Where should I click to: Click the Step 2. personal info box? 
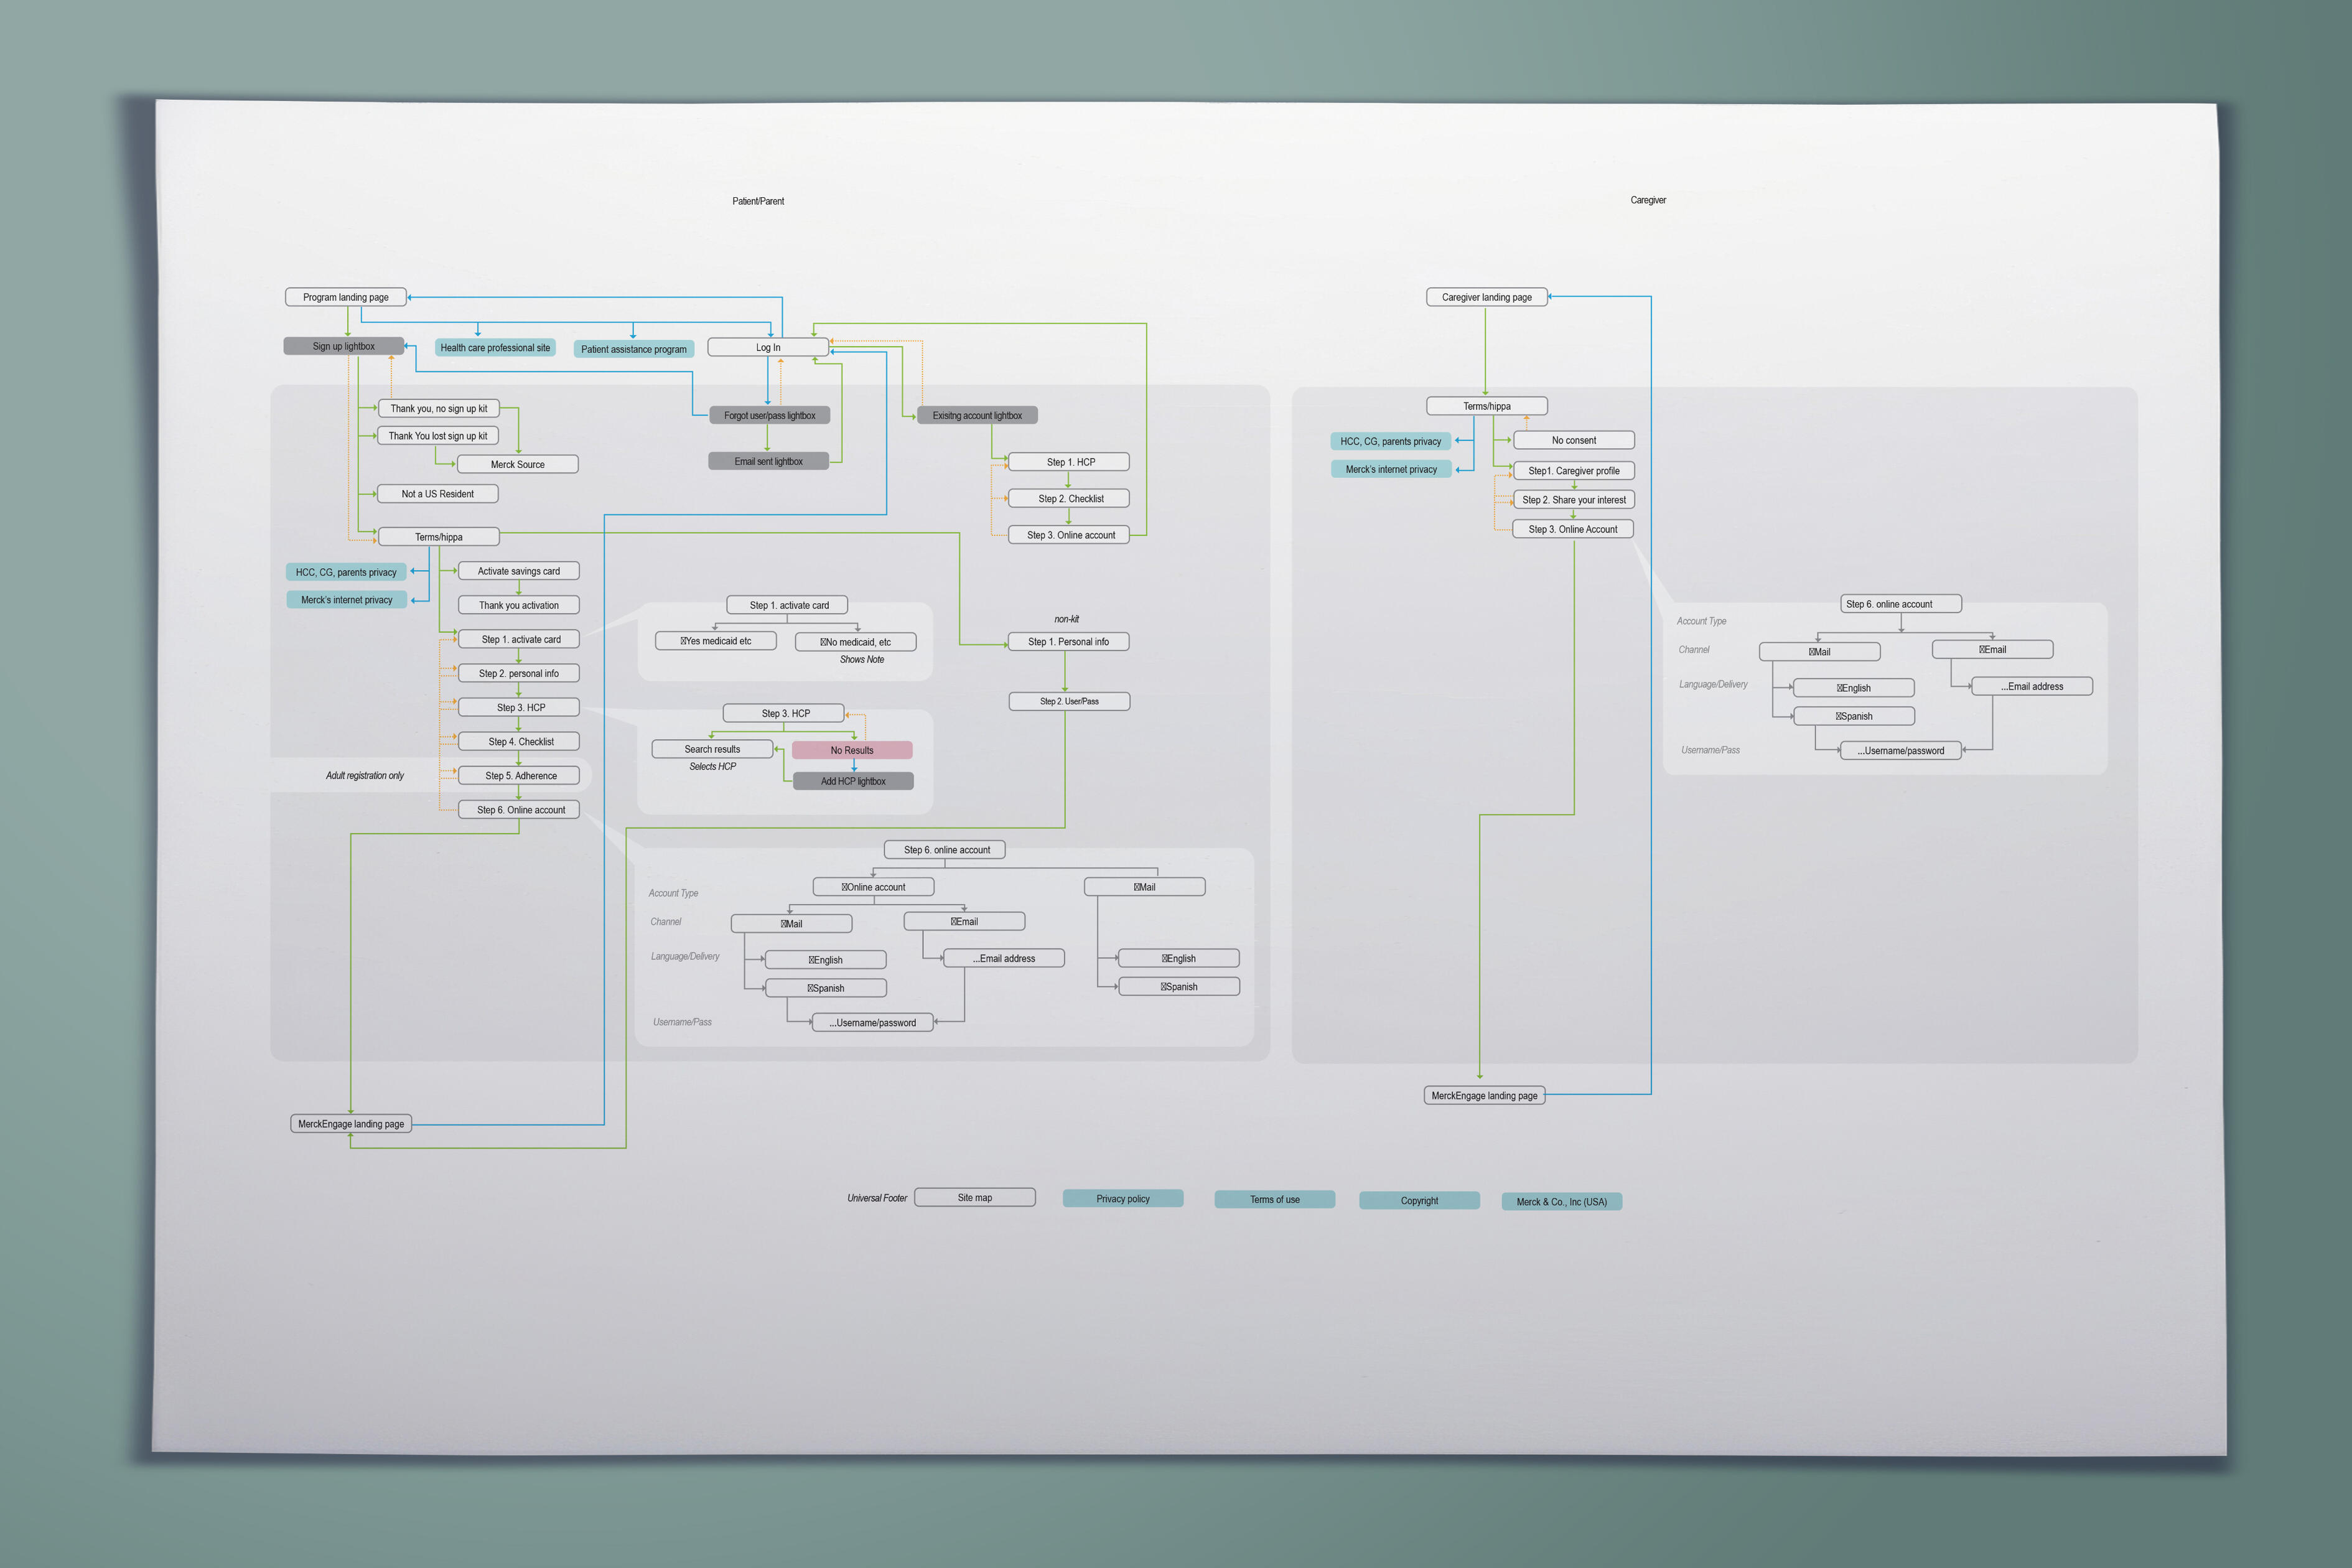click(519, 673)
